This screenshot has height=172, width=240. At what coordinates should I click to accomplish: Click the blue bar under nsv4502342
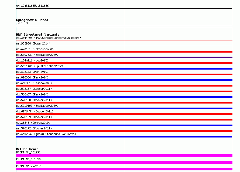coord(124,137)
